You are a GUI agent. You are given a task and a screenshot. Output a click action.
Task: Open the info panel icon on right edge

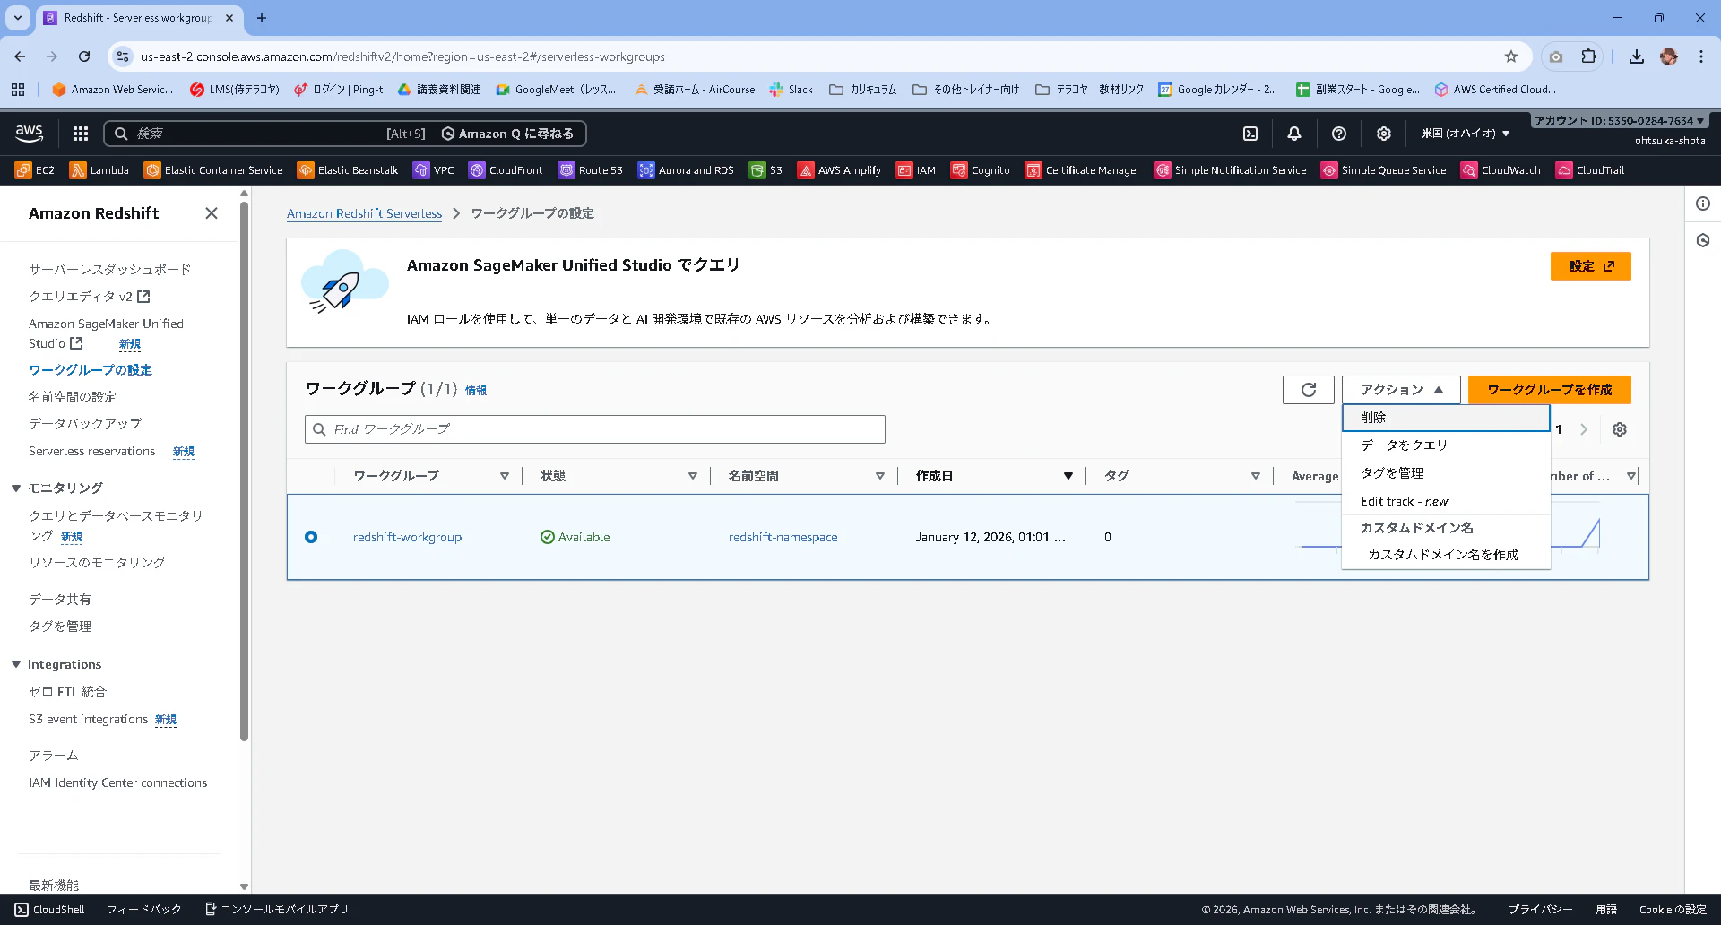coord(1703,204)
